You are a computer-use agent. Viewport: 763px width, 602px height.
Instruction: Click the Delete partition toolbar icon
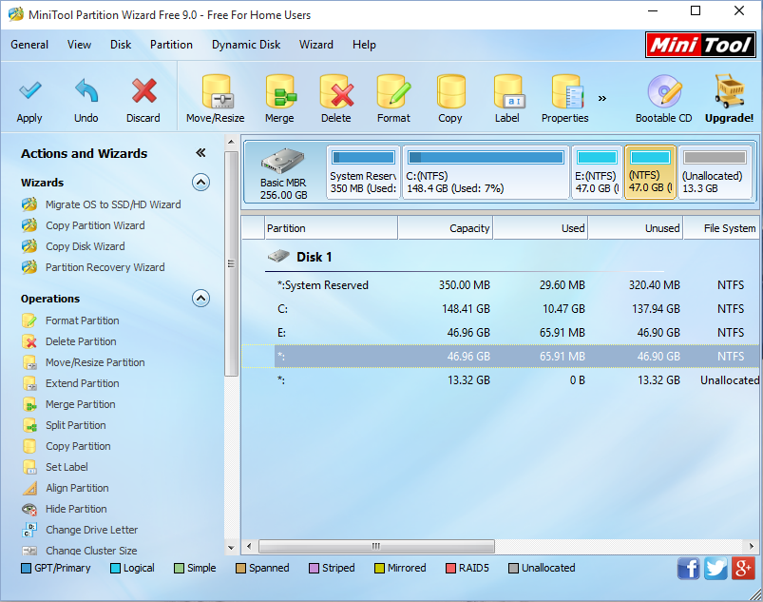[336, 91]
